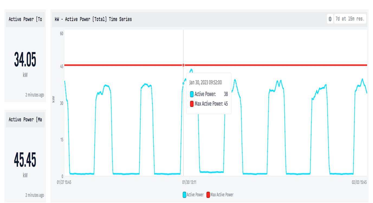
Task: Click the cyan data point on the hover line
Action: click(x=183, y=83)
